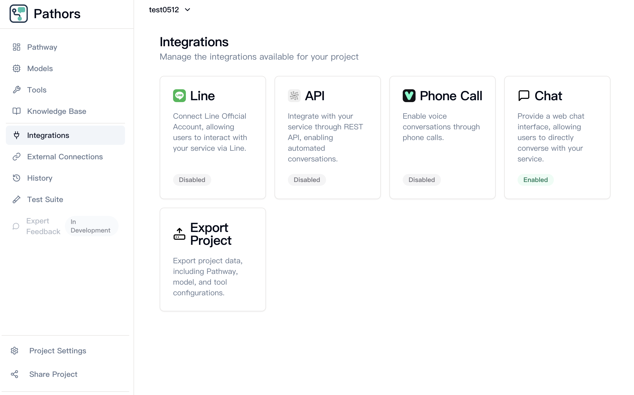
Task: Click the Line app icon
Action: 179,96
